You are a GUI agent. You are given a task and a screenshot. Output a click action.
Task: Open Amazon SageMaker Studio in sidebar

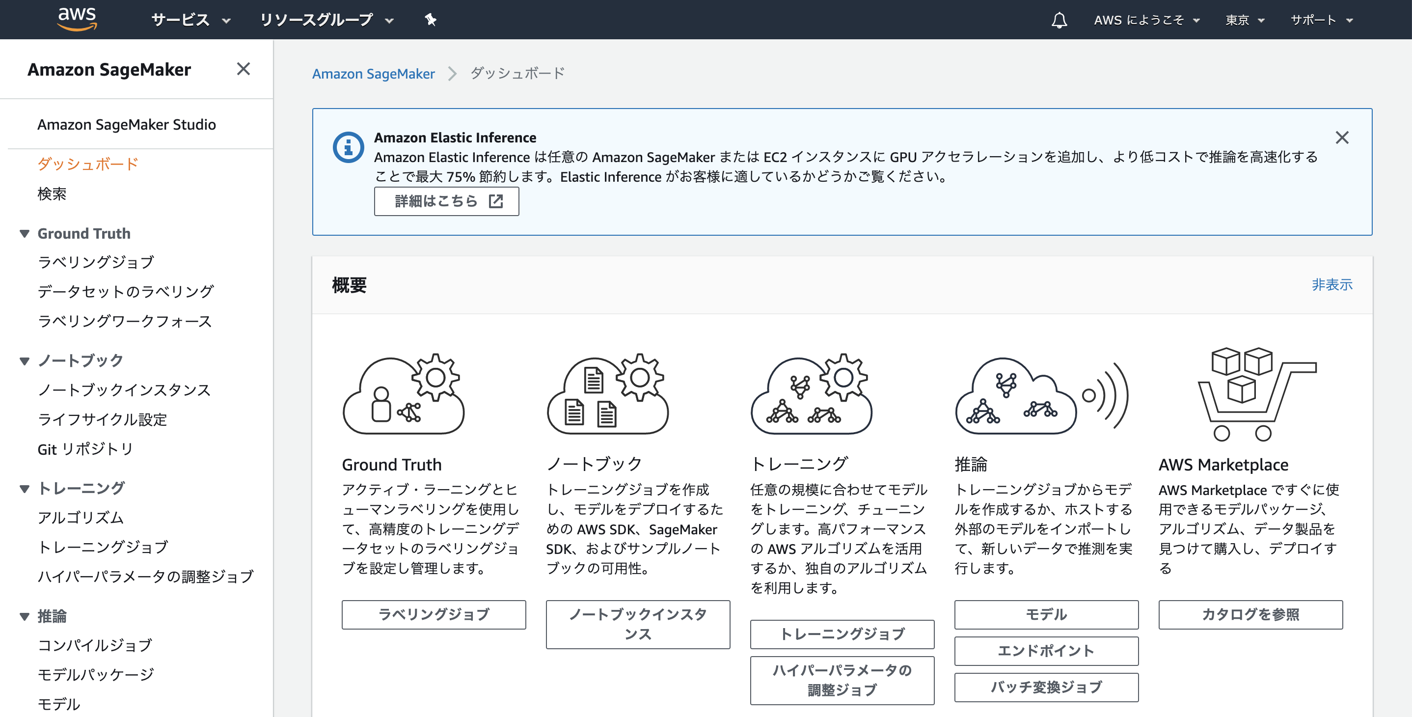pos(127,124)
